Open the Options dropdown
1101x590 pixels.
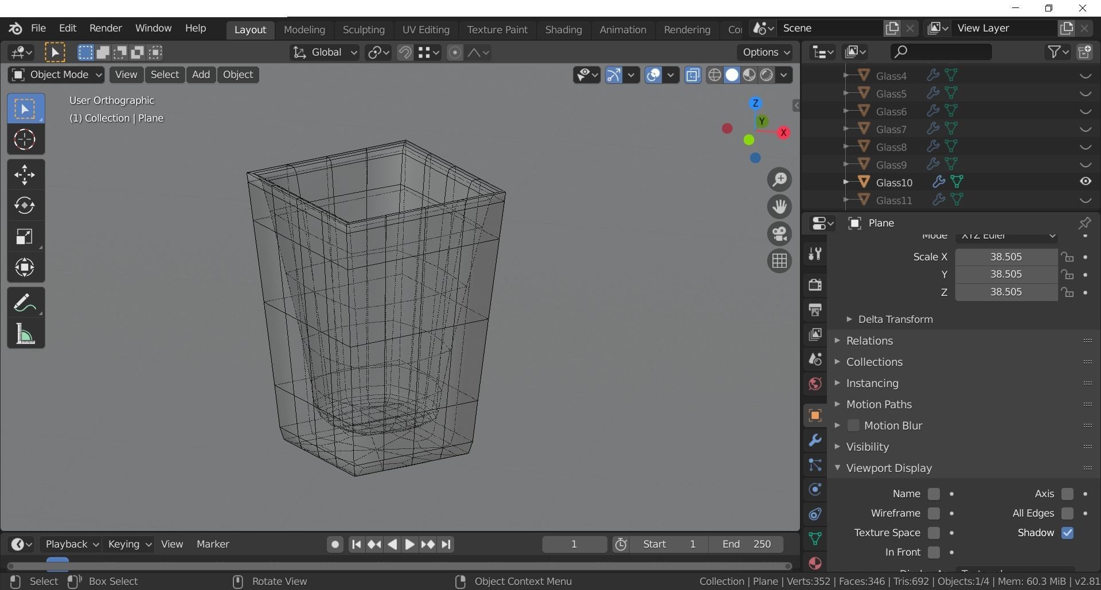(765, 52)
